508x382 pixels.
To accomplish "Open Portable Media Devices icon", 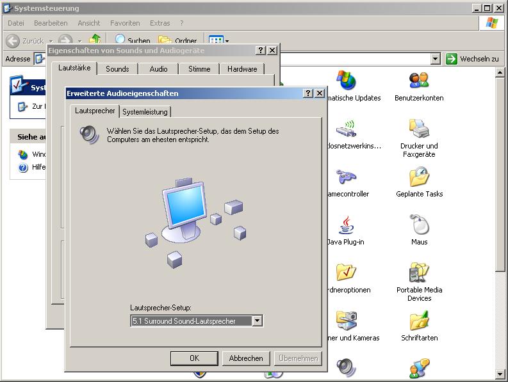I will (419, 273).
